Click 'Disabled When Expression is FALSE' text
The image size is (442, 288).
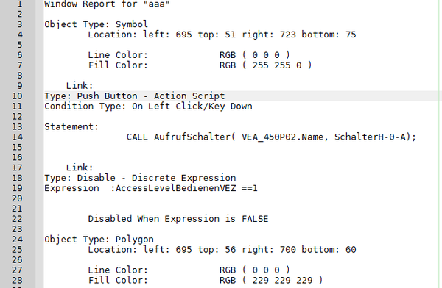178,219
